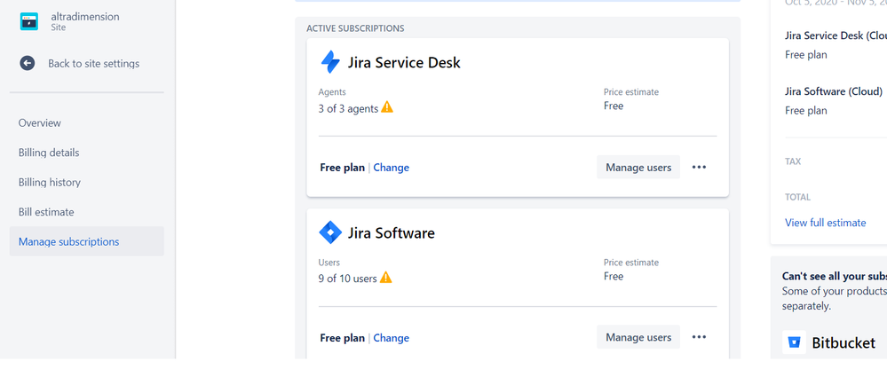887x385 pixels.
Task: Click Free price estimate for Jira Software
Action: click(614, 276)
